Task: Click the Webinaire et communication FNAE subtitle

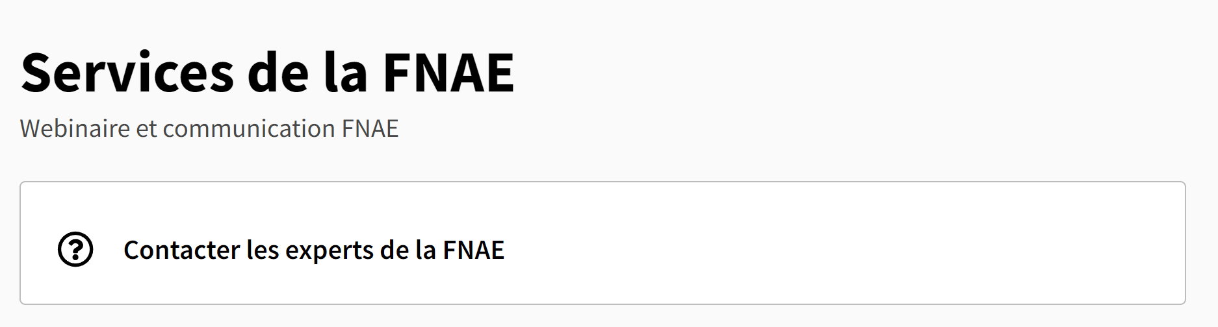Action: (x=209, y=128)
